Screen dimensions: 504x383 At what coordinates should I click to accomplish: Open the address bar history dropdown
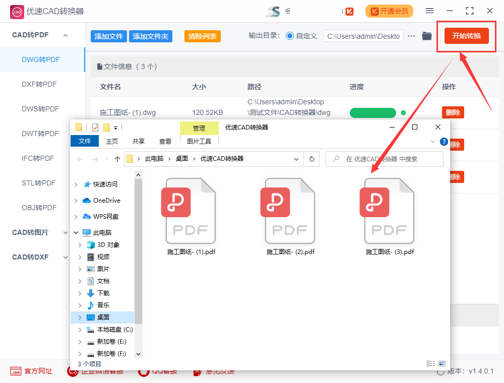click(296, 159)
